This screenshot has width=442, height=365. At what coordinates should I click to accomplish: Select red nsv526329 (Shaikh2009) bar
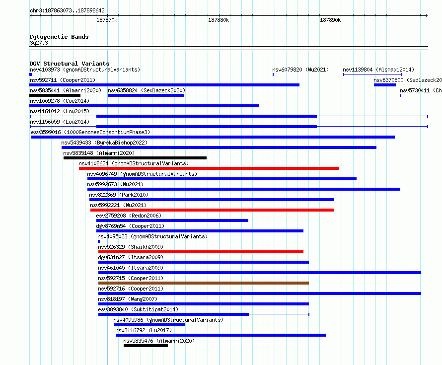point(201,252)
